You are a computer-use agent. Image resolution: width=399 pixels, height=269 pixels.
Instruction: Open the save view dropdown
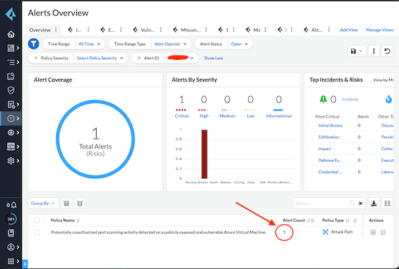point(356,51)
